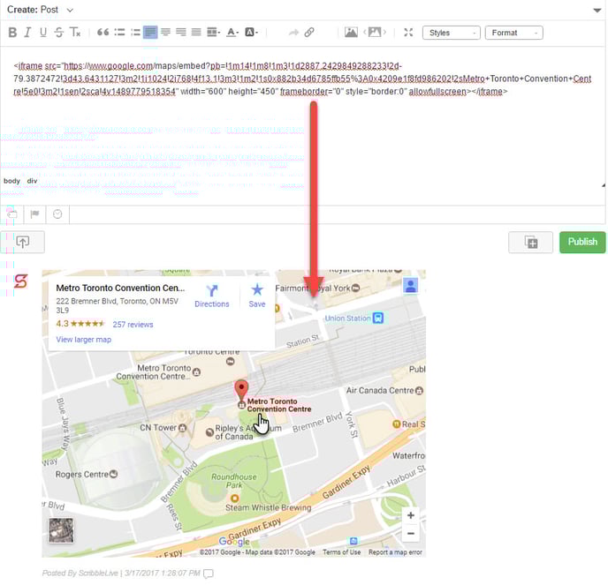Toggle bold formatting
The width and height of the screenshot is (608, 585).
pyautogui.click(x=12, y=33)
